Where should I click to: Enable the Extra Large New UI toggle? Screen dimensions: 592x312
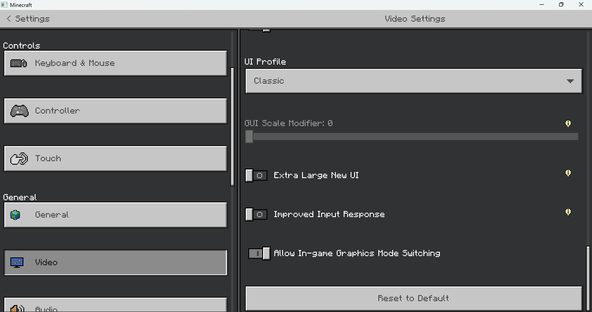pos(256,175)
